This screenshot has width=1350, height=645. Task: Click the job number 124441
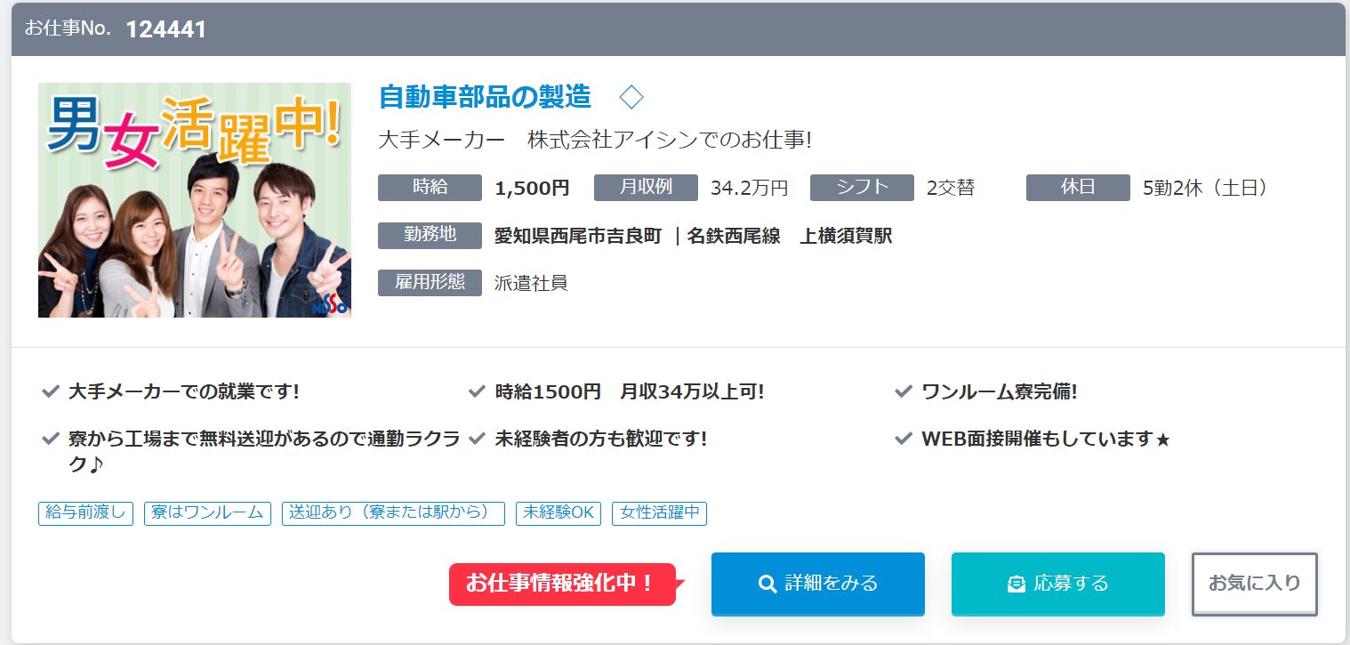[166, 29]
